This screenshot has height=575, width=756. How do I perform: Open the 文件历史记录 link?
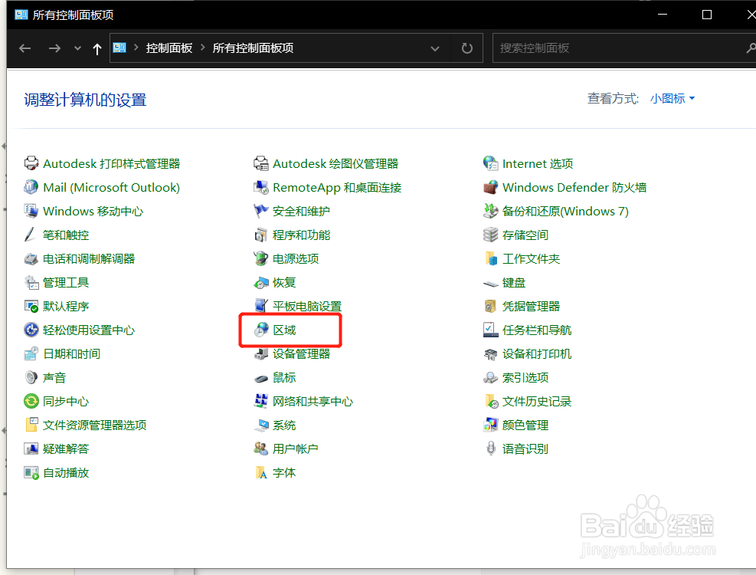537,401
